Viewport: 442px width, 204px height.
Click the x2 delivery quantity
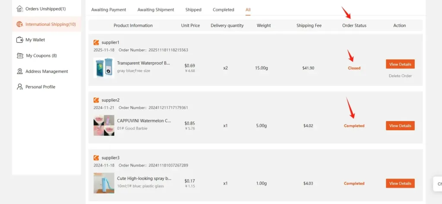coord(225,68)
